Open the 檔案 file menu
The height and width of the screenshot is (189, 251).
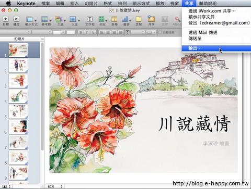pyautogui.click(x=45, y=3)
